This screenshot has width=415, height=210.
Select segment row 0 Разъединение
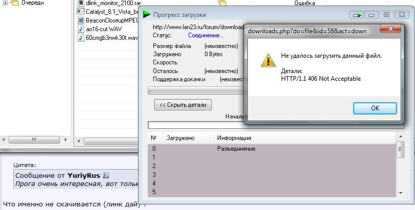tap(272, 149)
